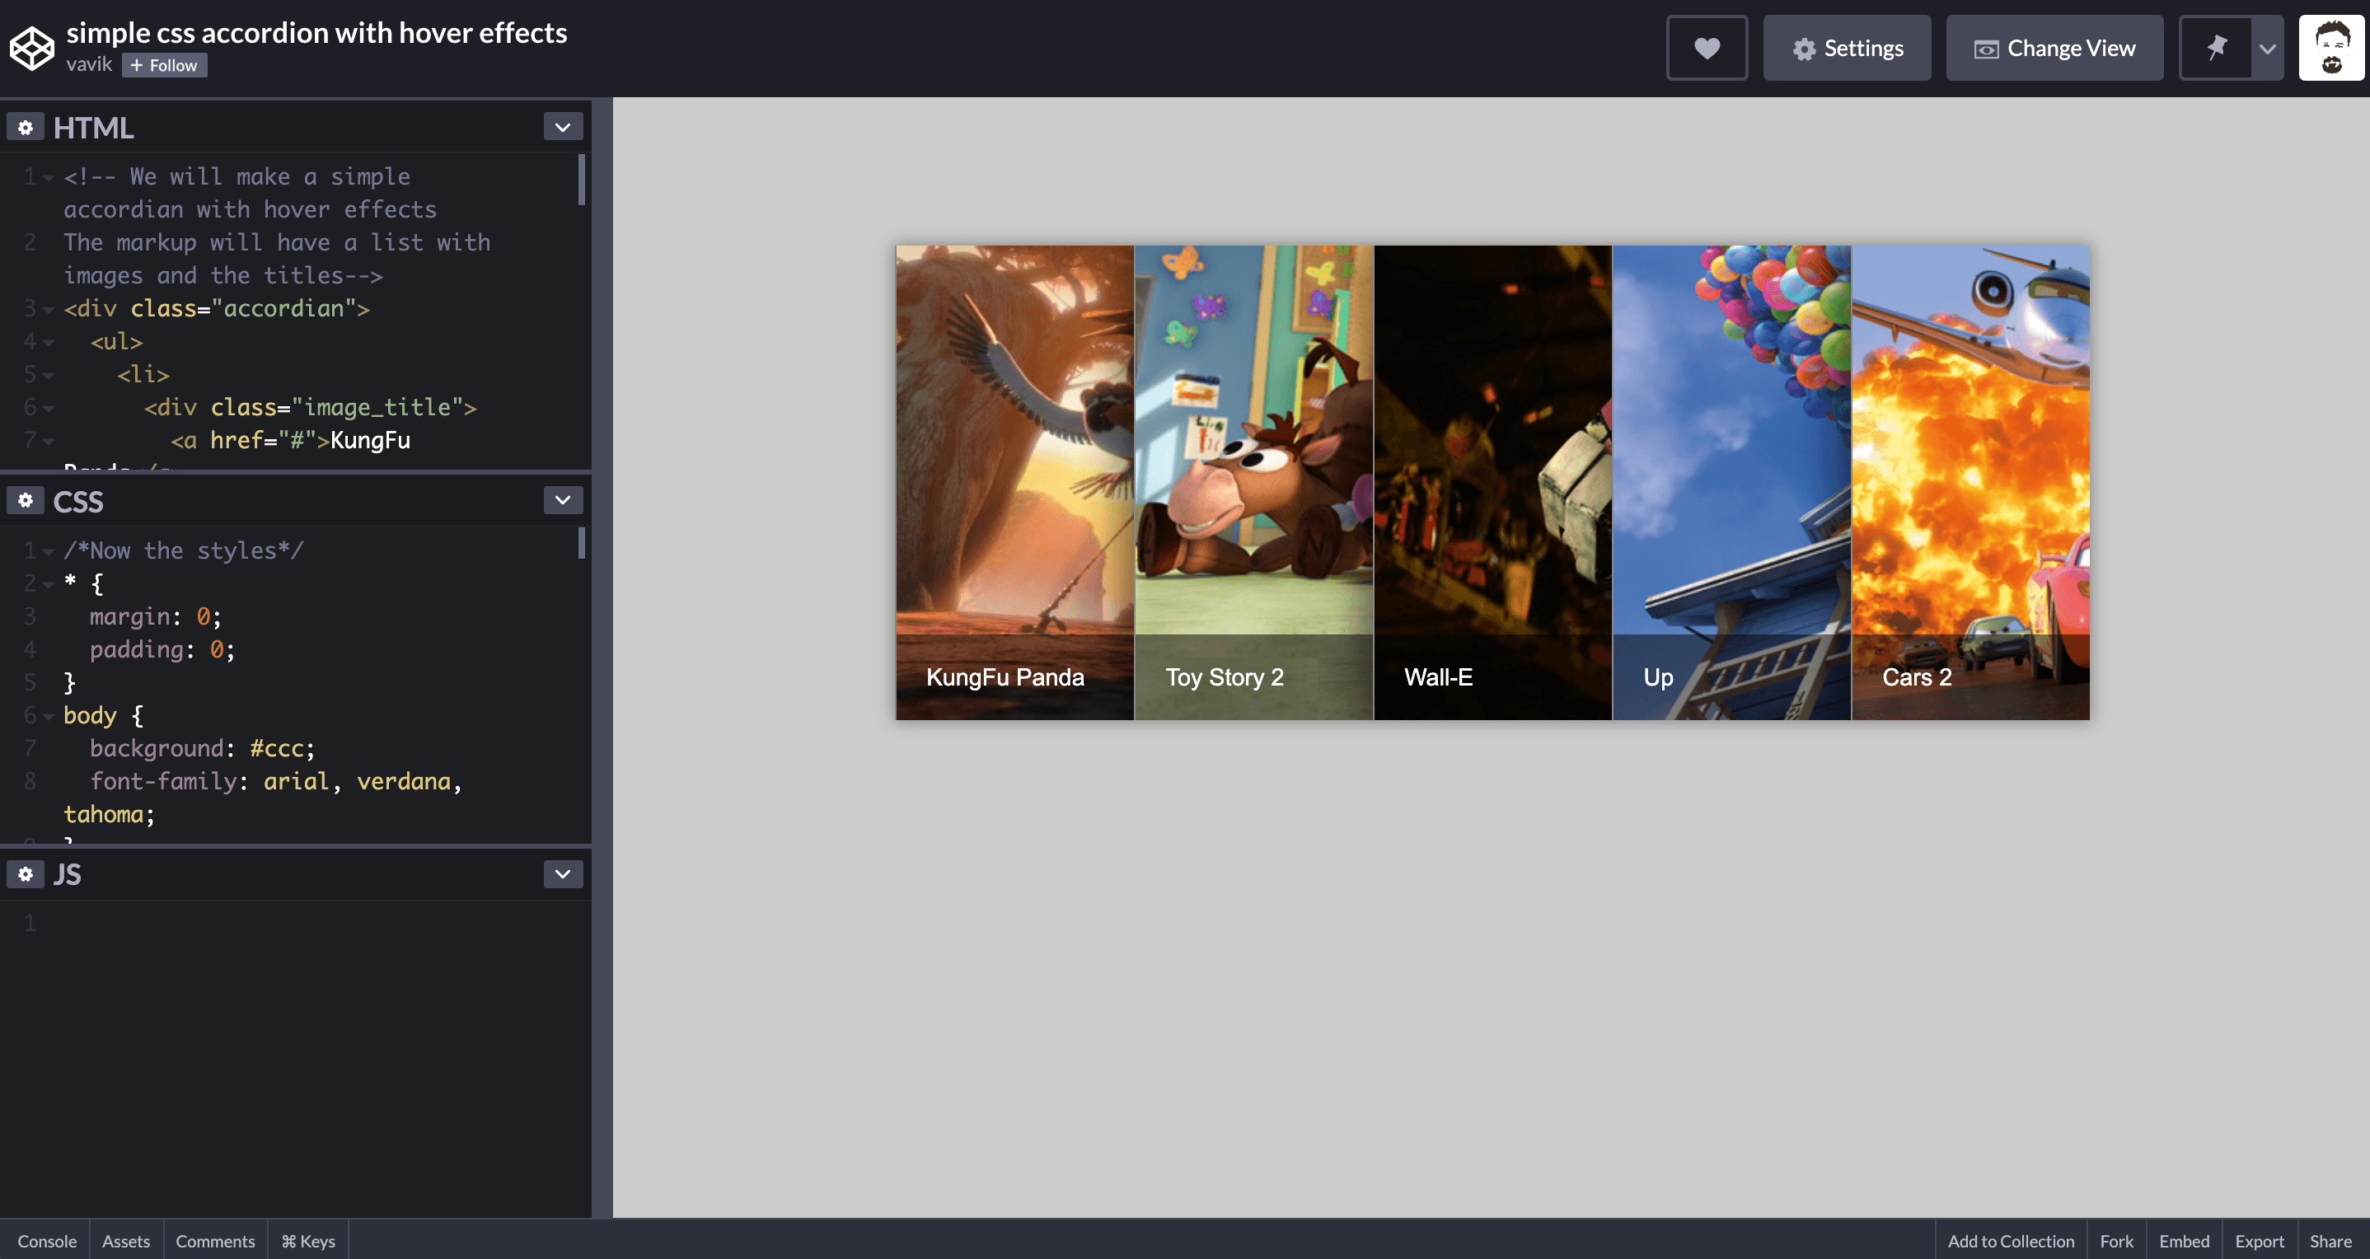Expand the dropdown arrow beside the pin
The image size is (2370, 1259).
pos(2268,48)
